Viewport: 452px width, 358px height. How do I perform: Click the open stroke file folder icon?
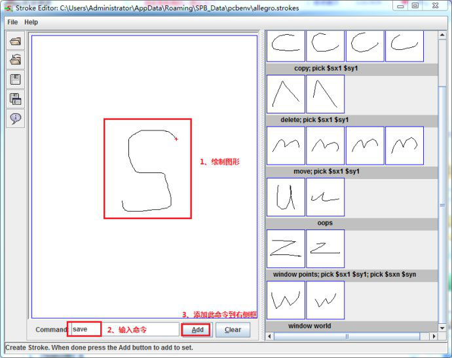tap(15, 41)
